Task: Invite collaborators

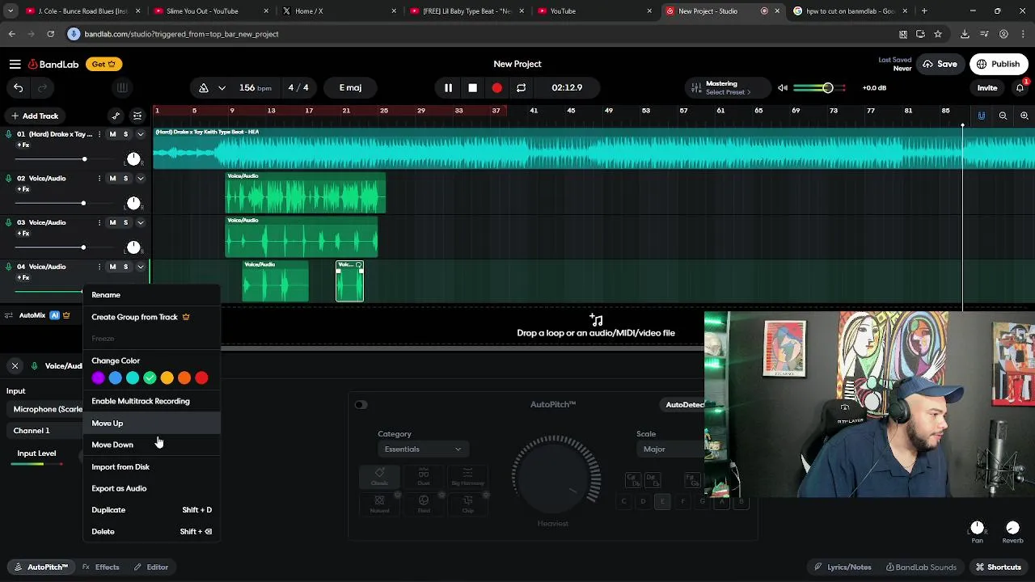Action: [x=986, y=87]
